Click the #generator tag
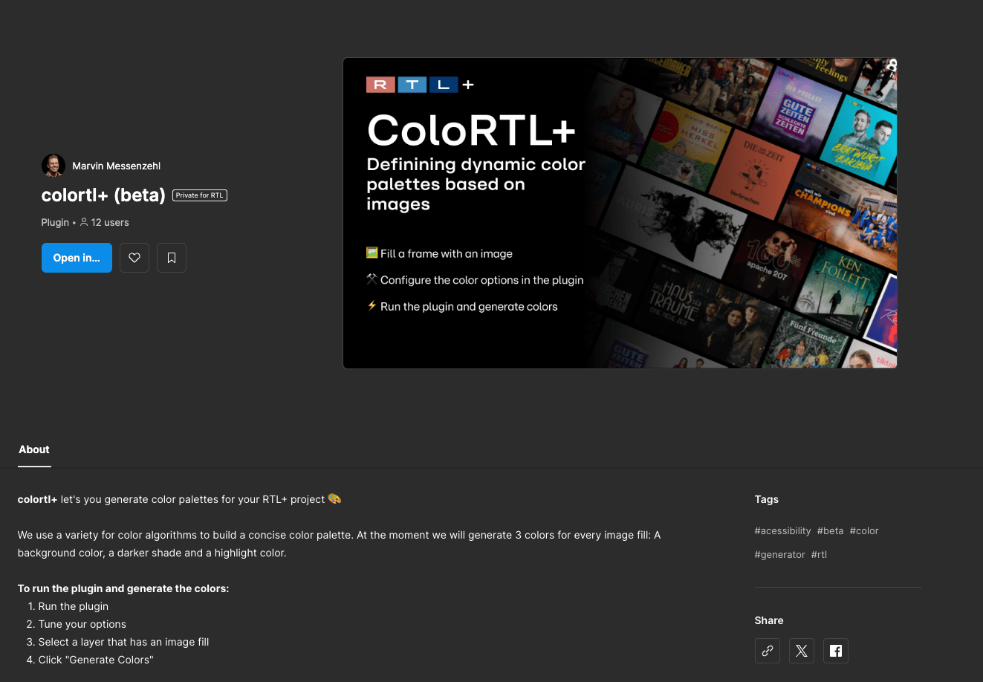 (779, 554)
